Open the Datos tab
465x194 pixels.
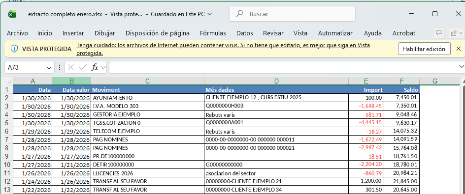point(245,33)
